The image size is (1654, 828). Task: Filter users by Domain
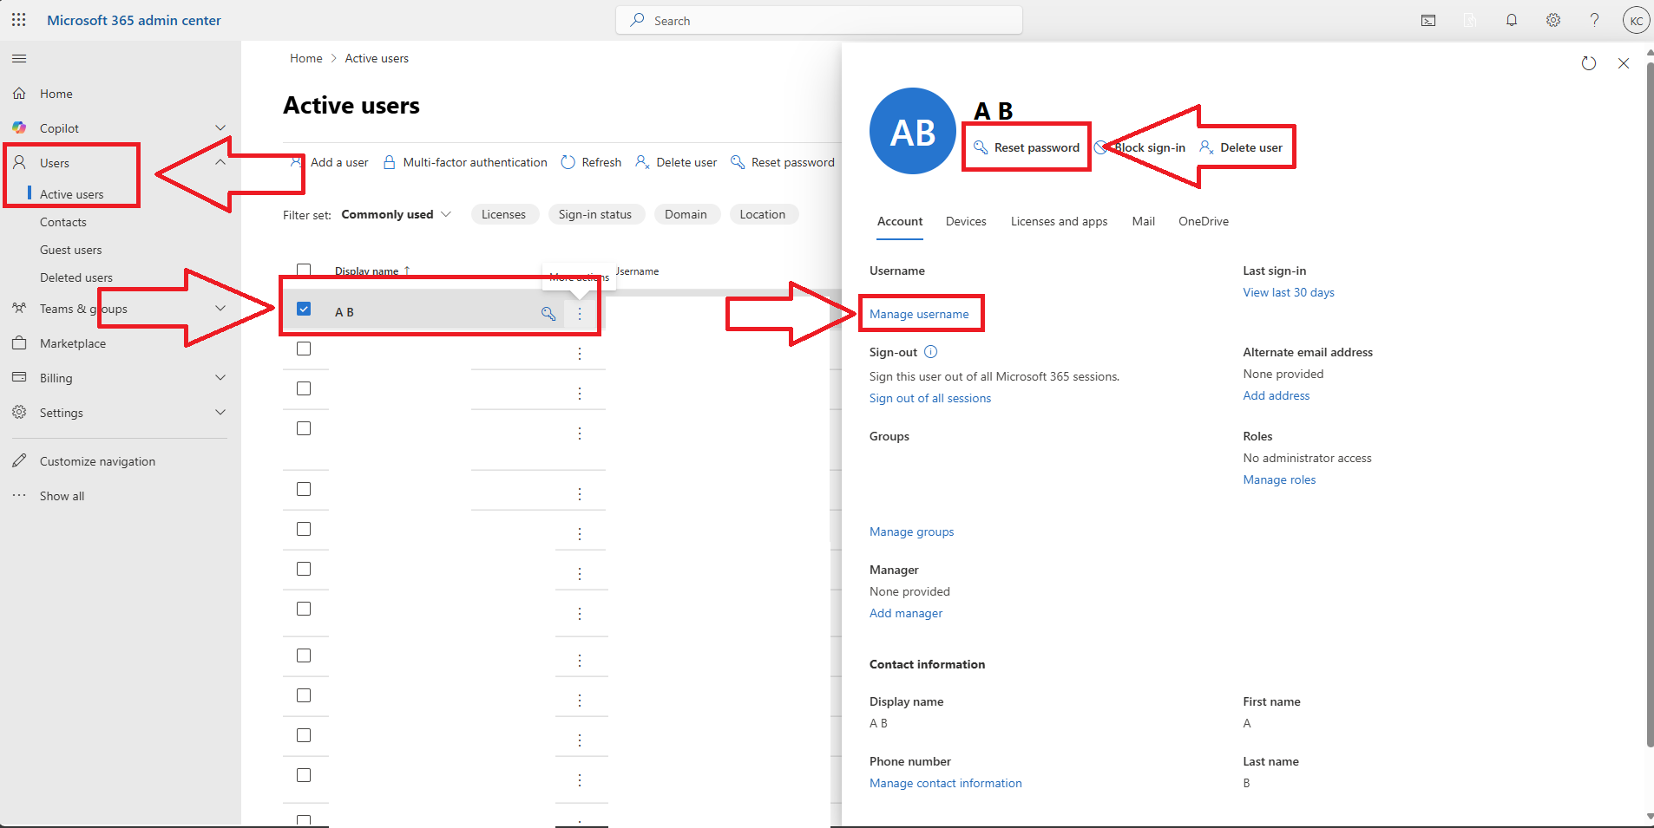point(686,214)
